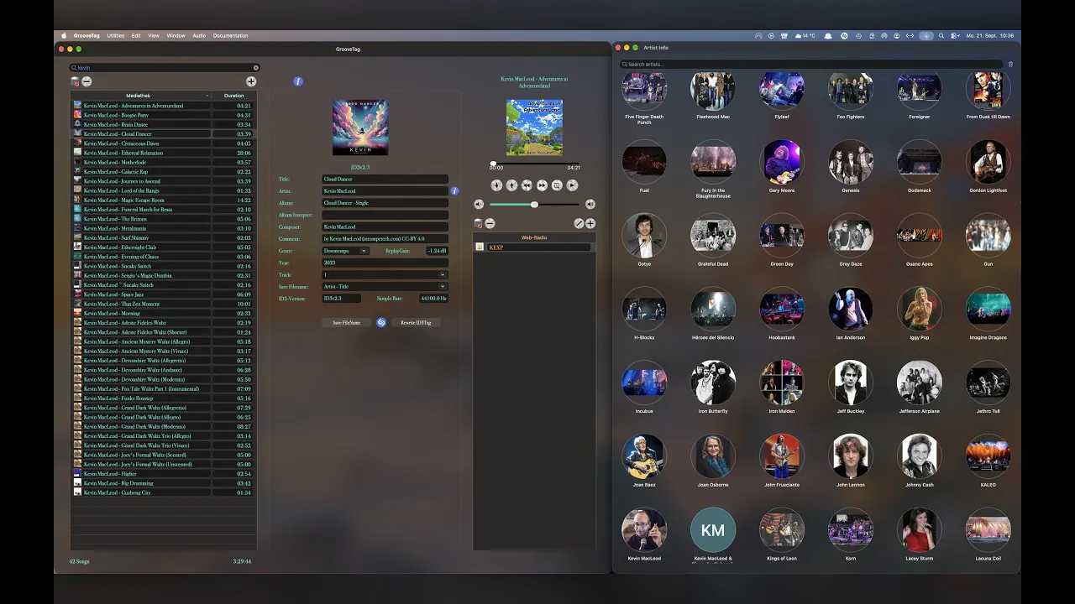The height and width of the screenshot is (604, 1075).
Task: Click the low-volume speaker icon
Action: pyautogui.click(x=479, y=204)
